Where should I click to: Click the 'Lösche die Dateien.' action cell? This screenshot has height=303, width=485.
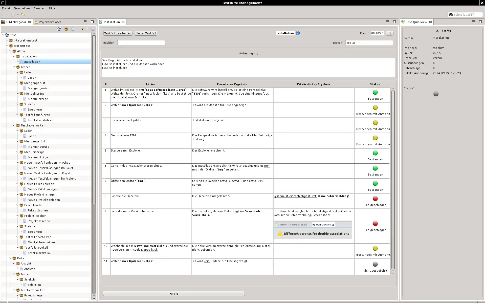pos(151,201)
